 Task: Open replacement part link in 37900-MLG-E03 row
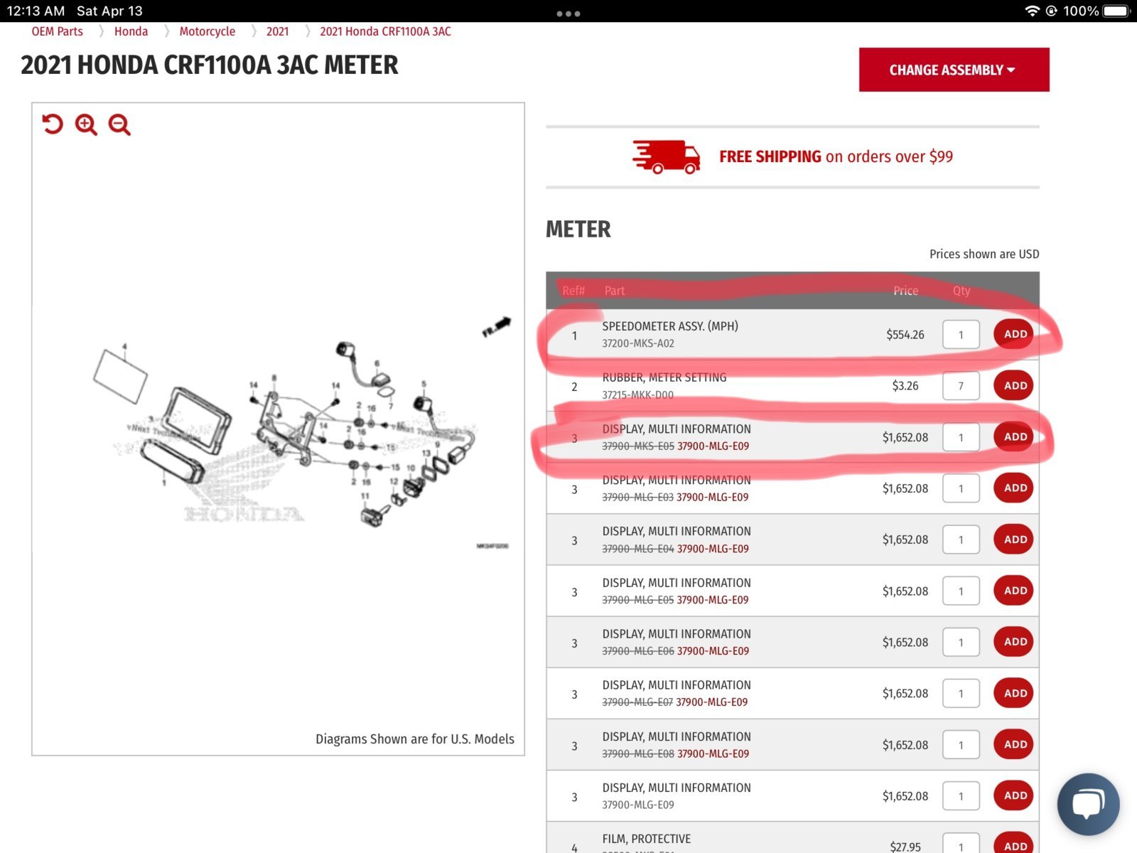click(x=712, y=498)
